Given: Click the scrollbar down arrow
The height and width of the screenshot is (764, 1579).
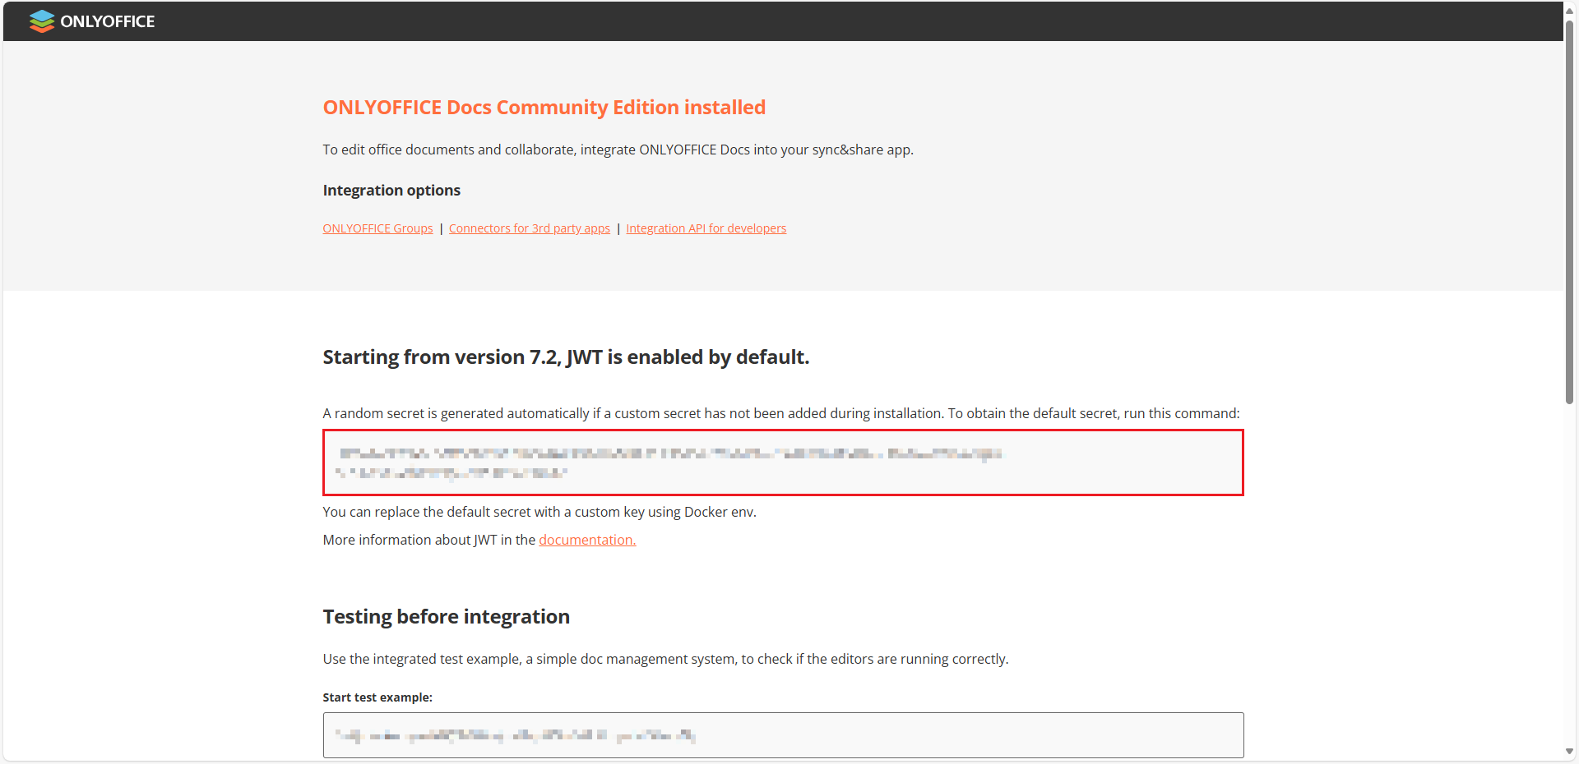Looking at the screenshot, I should 1569,752.
